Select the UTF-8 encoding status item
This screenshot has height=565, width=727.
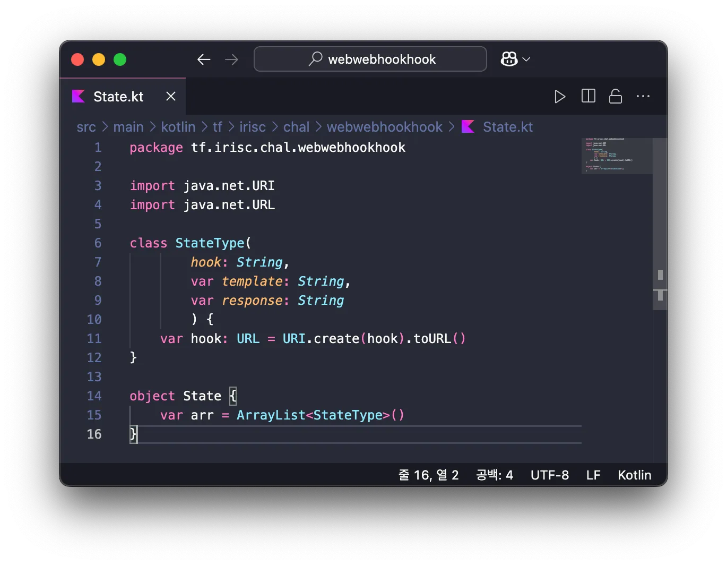click(549, 475)
